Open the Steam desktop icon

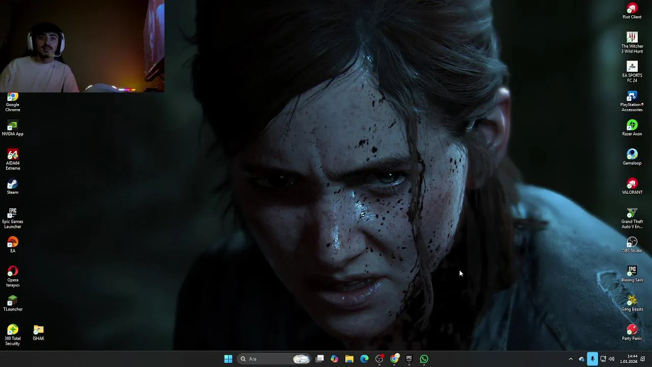coord(13,187)
